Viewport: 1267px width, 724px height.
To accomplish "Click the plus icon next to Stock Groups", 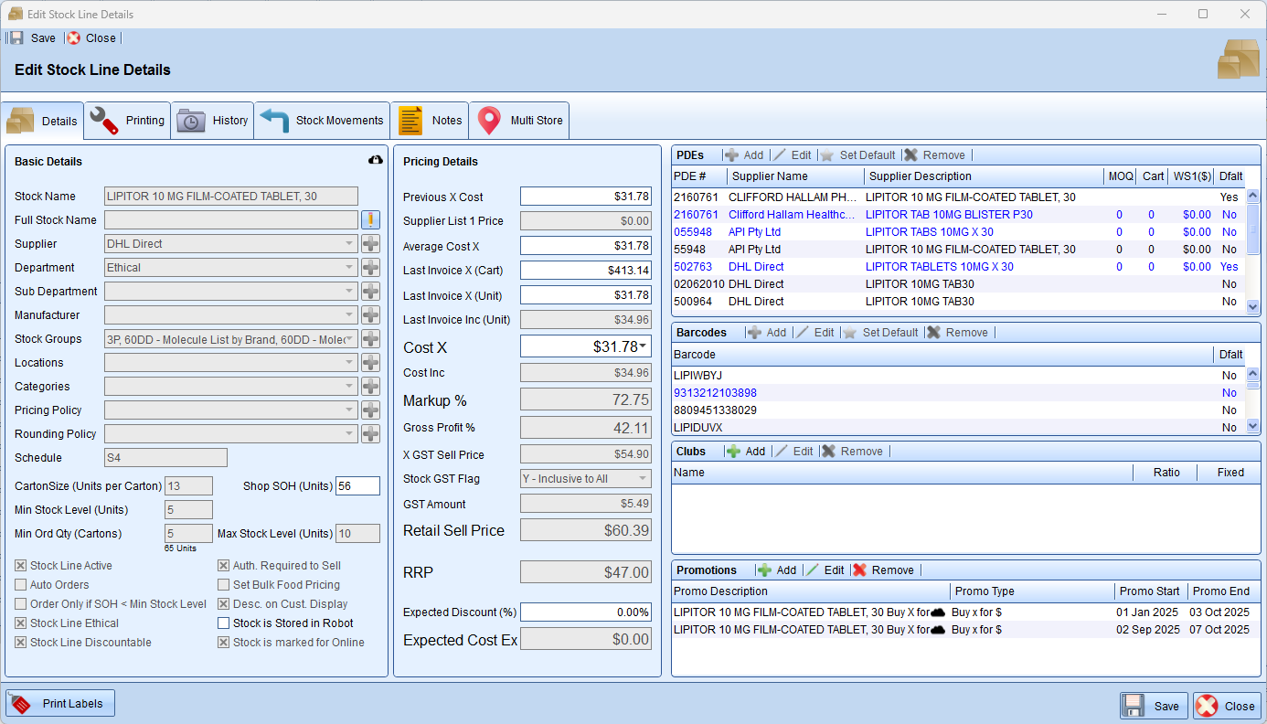I will pos(370,339).
